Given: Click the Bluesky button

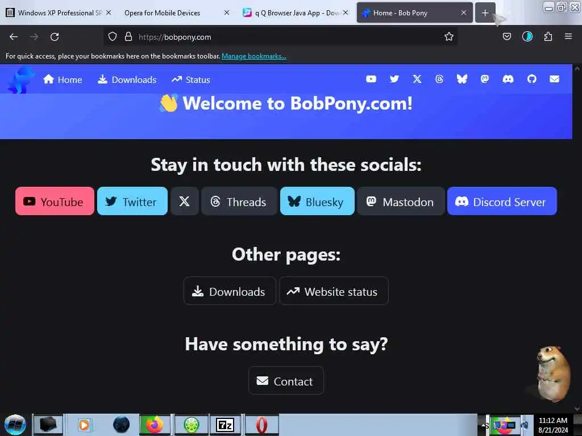Looking at the screenshot, I should click(x=317, y=202).
